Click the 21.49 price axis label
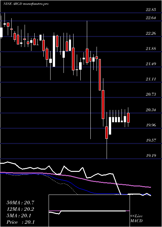Viewport: 162px width, 227px height. pos(151,64)
